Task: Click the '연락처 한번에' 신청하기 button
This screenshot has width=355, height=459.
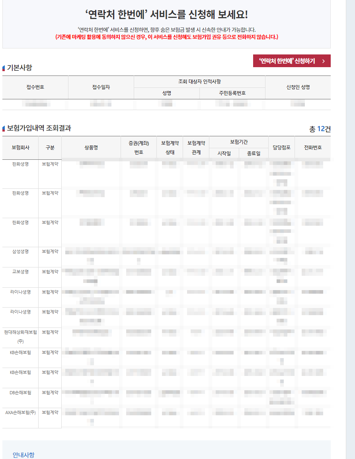Action: (x=292, y=61)
